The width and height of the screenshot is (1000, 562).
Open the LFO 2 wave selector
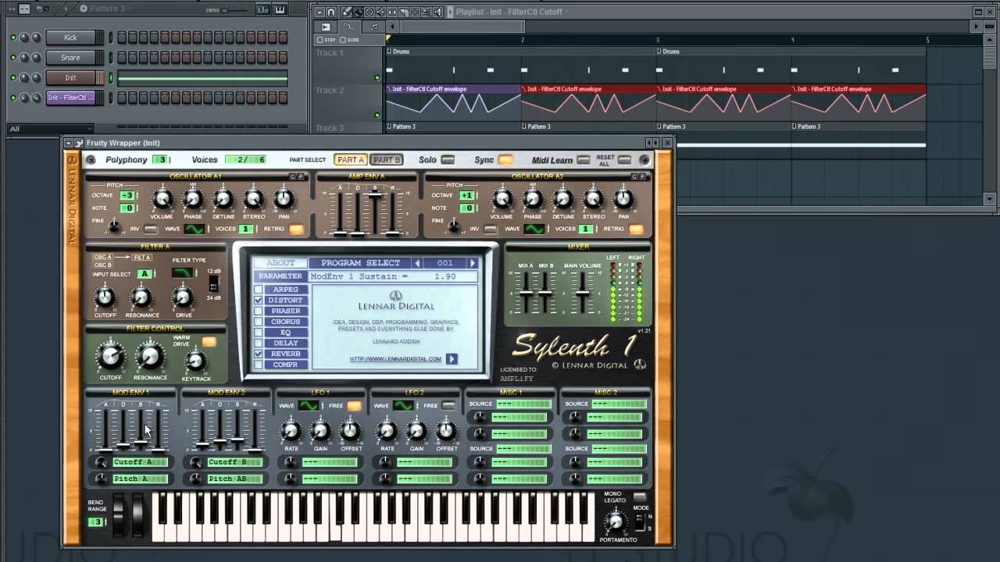click(403, 406)
